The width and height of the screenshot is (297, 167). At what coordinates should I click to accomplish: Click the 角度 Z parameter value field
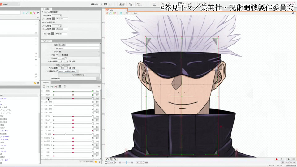(97, 98)
